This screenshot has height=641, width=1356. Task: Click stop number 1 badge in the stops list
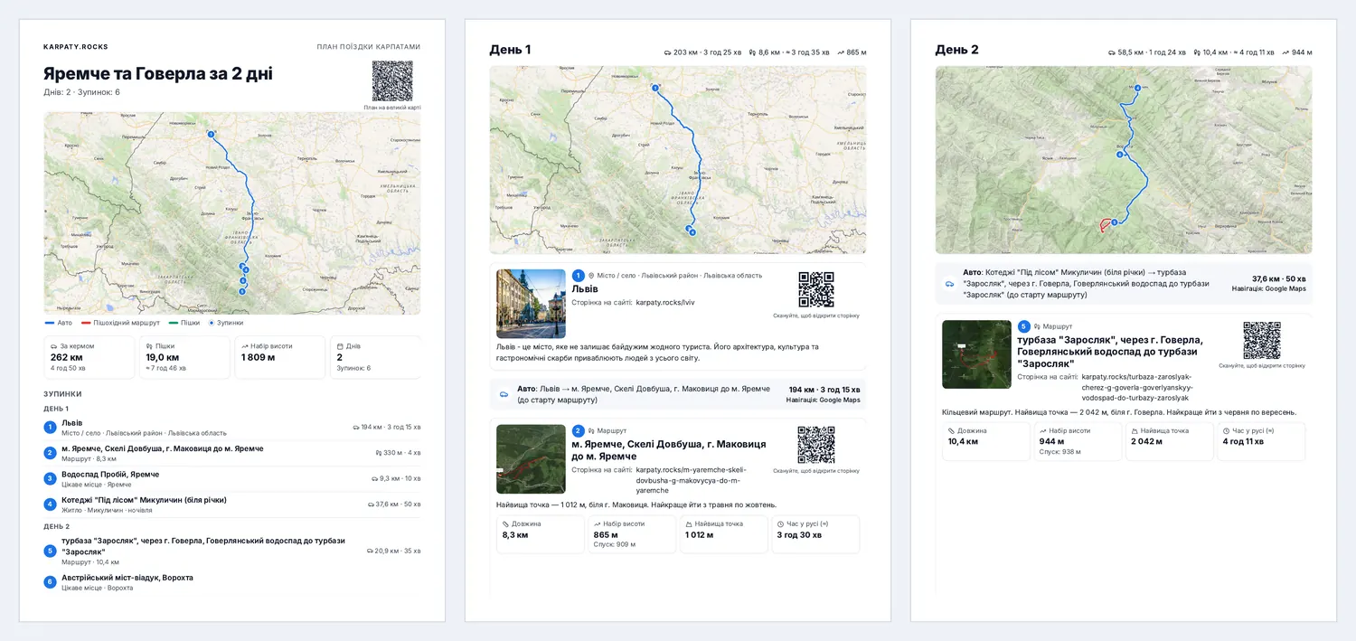tap(51, 427)
